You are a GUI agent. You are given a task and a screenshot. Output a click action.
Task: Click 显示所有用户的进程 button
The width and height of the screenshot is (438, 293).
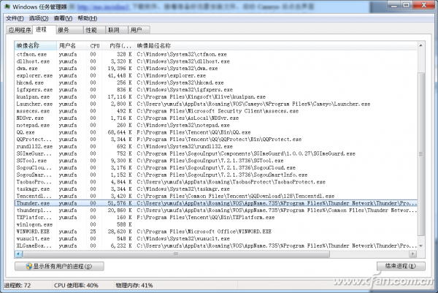60,266
